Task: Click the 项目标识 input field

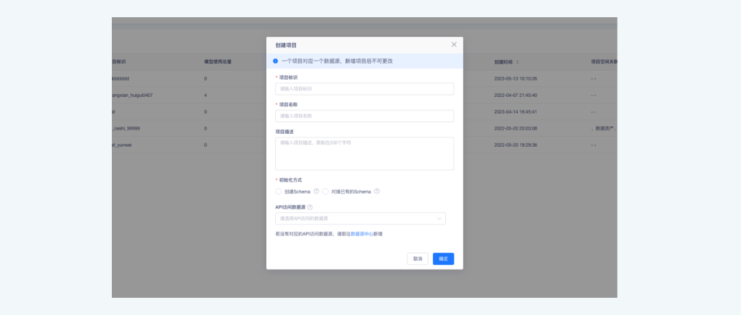Action: tap(364, 89)
